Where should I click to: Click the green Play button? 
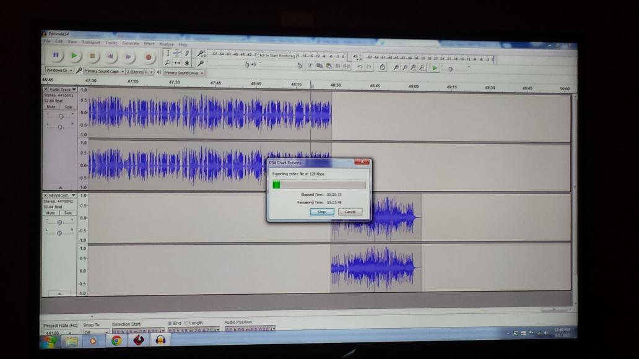coord(74,55)
